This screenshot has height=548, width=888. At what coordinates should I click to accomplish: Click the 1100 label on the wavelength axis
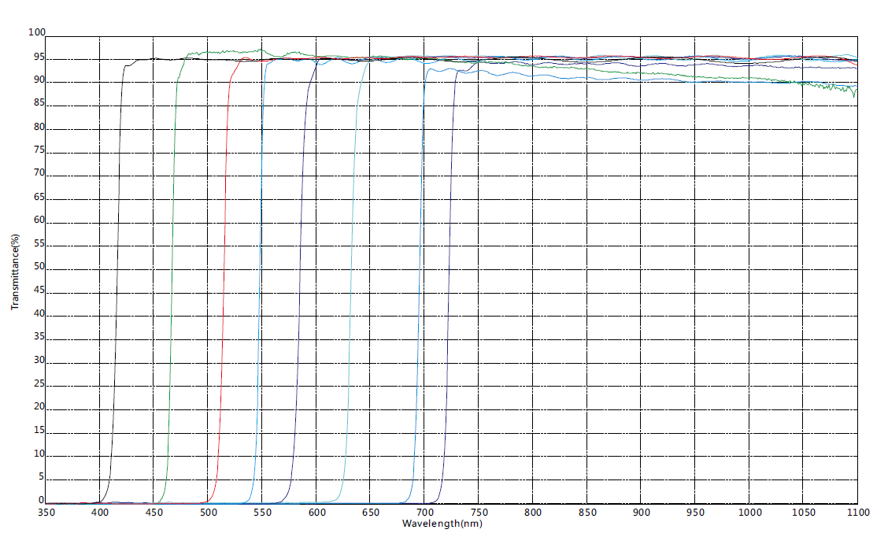[x=857, y=513]
